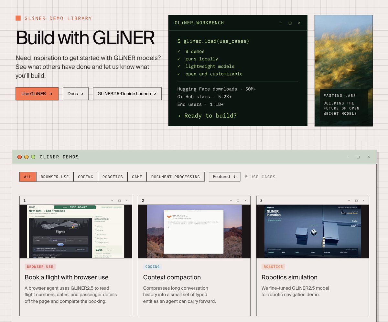Click the 'GitHub stars · 5.2K+' line
The height and width of the screenshot is (322, 388).
tap(204, 97)
